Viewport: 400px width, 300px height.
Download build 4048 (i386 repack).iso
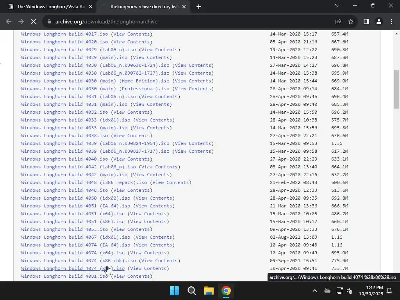(x=84, y=182)
